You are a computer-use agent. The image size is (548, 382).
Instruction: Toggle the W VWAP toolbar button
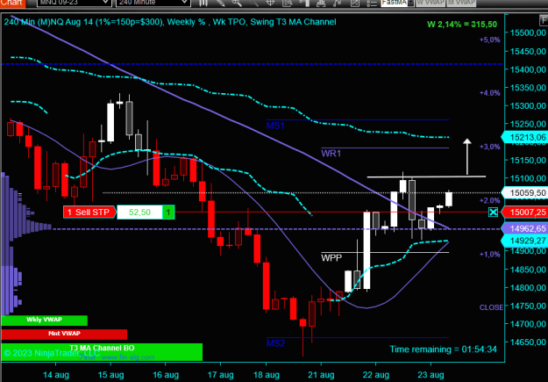tap(431, 3)
